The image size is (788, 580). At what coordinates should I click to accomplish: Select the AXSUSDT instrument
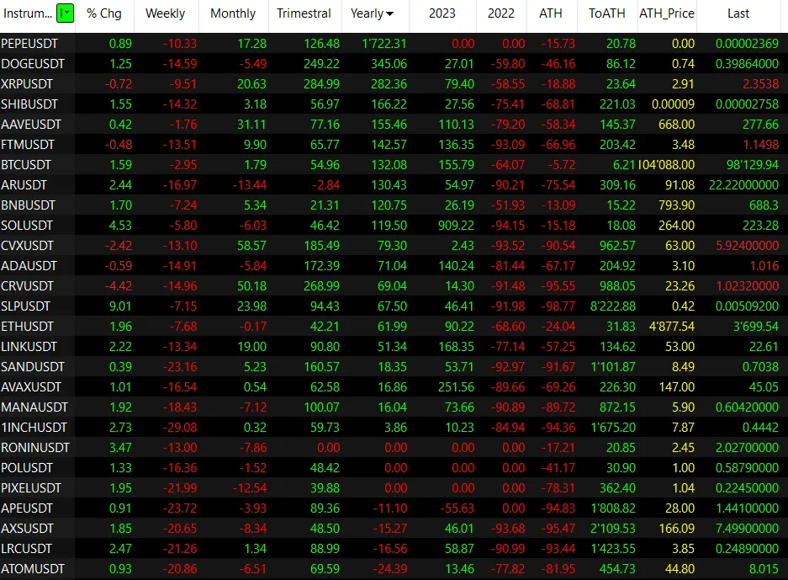(x=27, y=528)
